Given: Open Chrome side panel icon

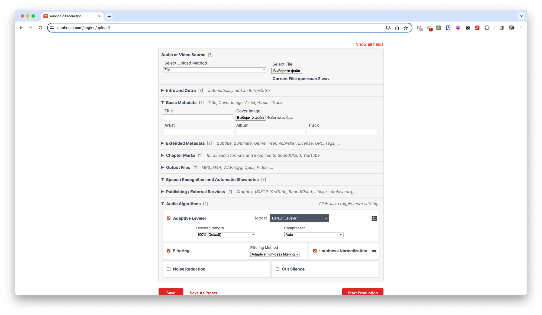Looking at the screenshot, I should tap(501, 28).
